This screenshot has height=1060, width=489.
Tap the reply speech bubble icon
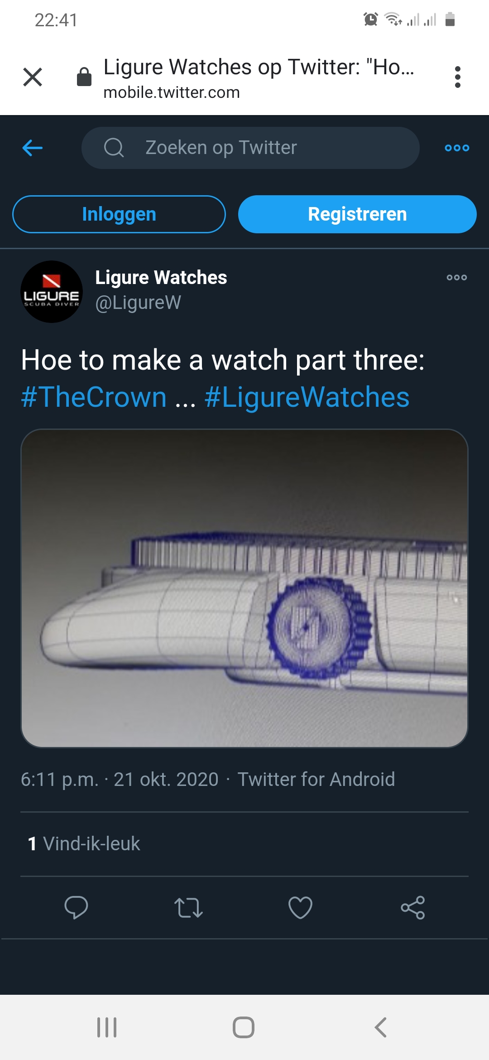pyautogui.click(x=76, y=907)
